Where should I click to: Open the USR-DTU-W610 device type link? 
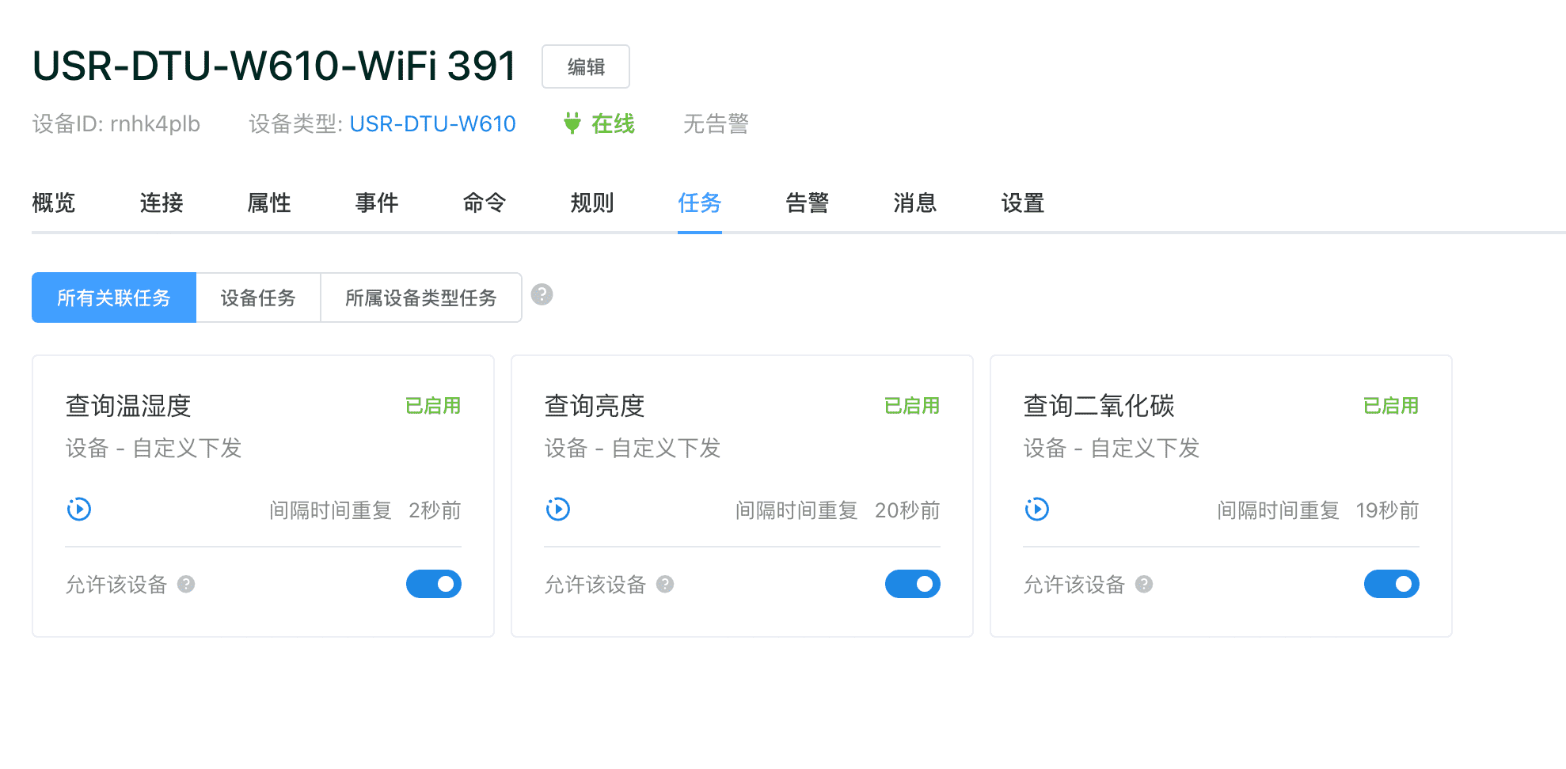[x=432, y=123]
